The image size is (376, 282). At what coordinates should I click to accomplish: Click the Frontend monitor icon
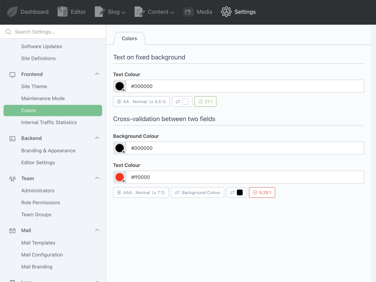click(x=12, y=74)
